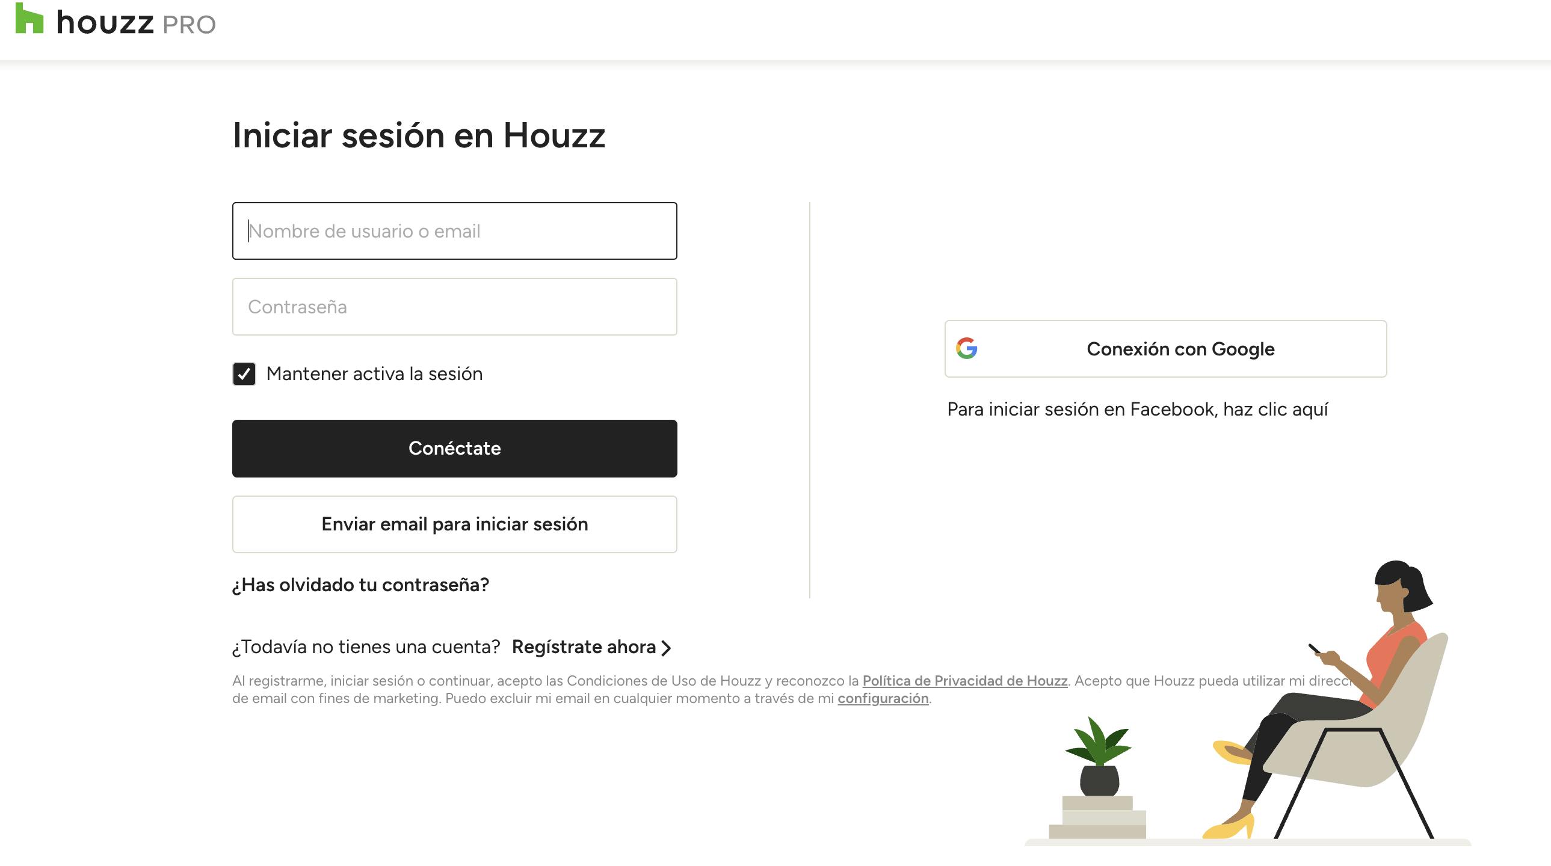Viewport: 1551px width, 866px height.
Task: Open the configuración link in the disclaimer
Action: [883, 698]
